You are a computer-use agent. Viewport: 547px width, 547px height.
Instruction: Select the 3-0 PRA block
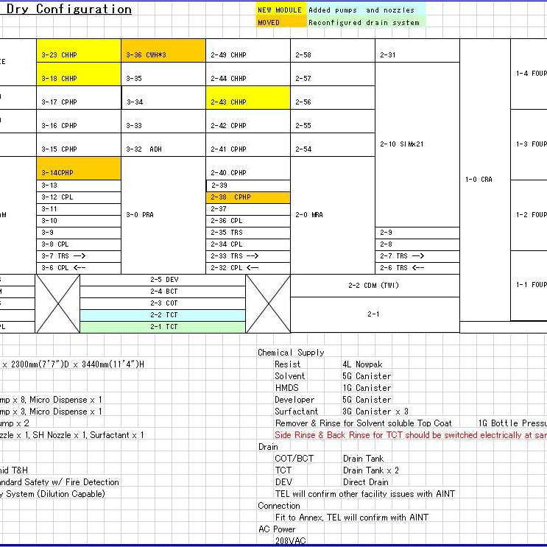(163, 215)
